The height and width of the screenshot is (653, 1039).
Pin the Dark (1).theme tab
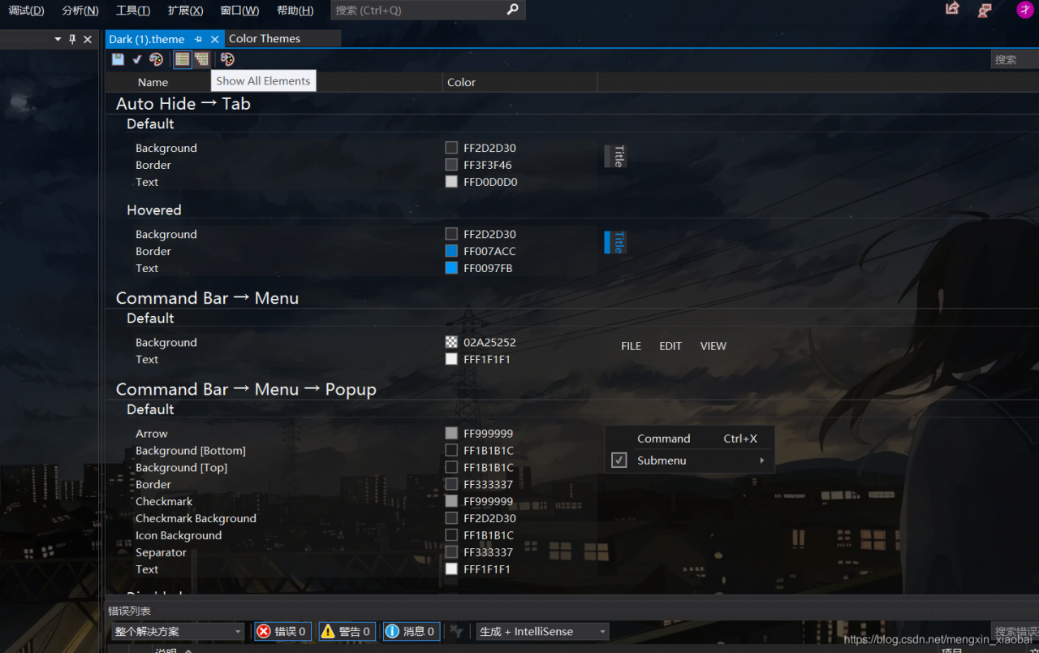coord(198,39)
